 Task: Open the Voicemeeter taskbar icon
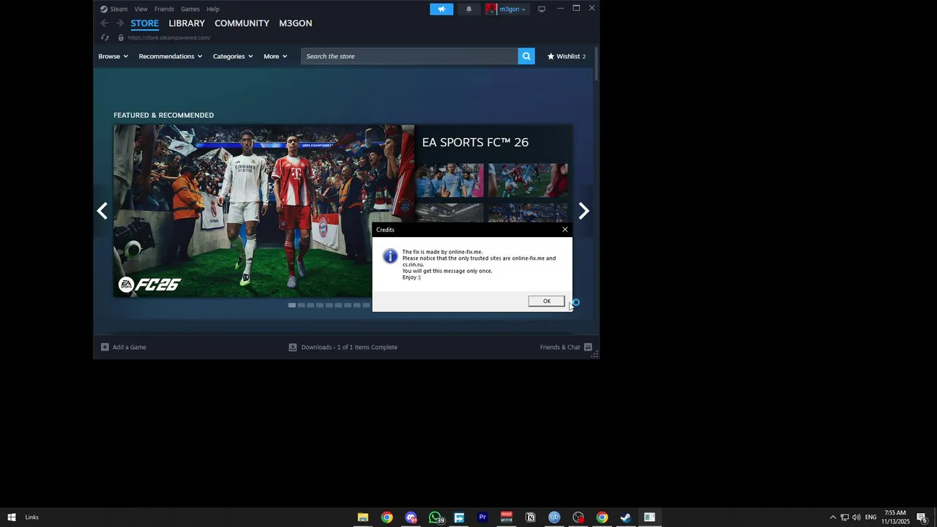507,517
